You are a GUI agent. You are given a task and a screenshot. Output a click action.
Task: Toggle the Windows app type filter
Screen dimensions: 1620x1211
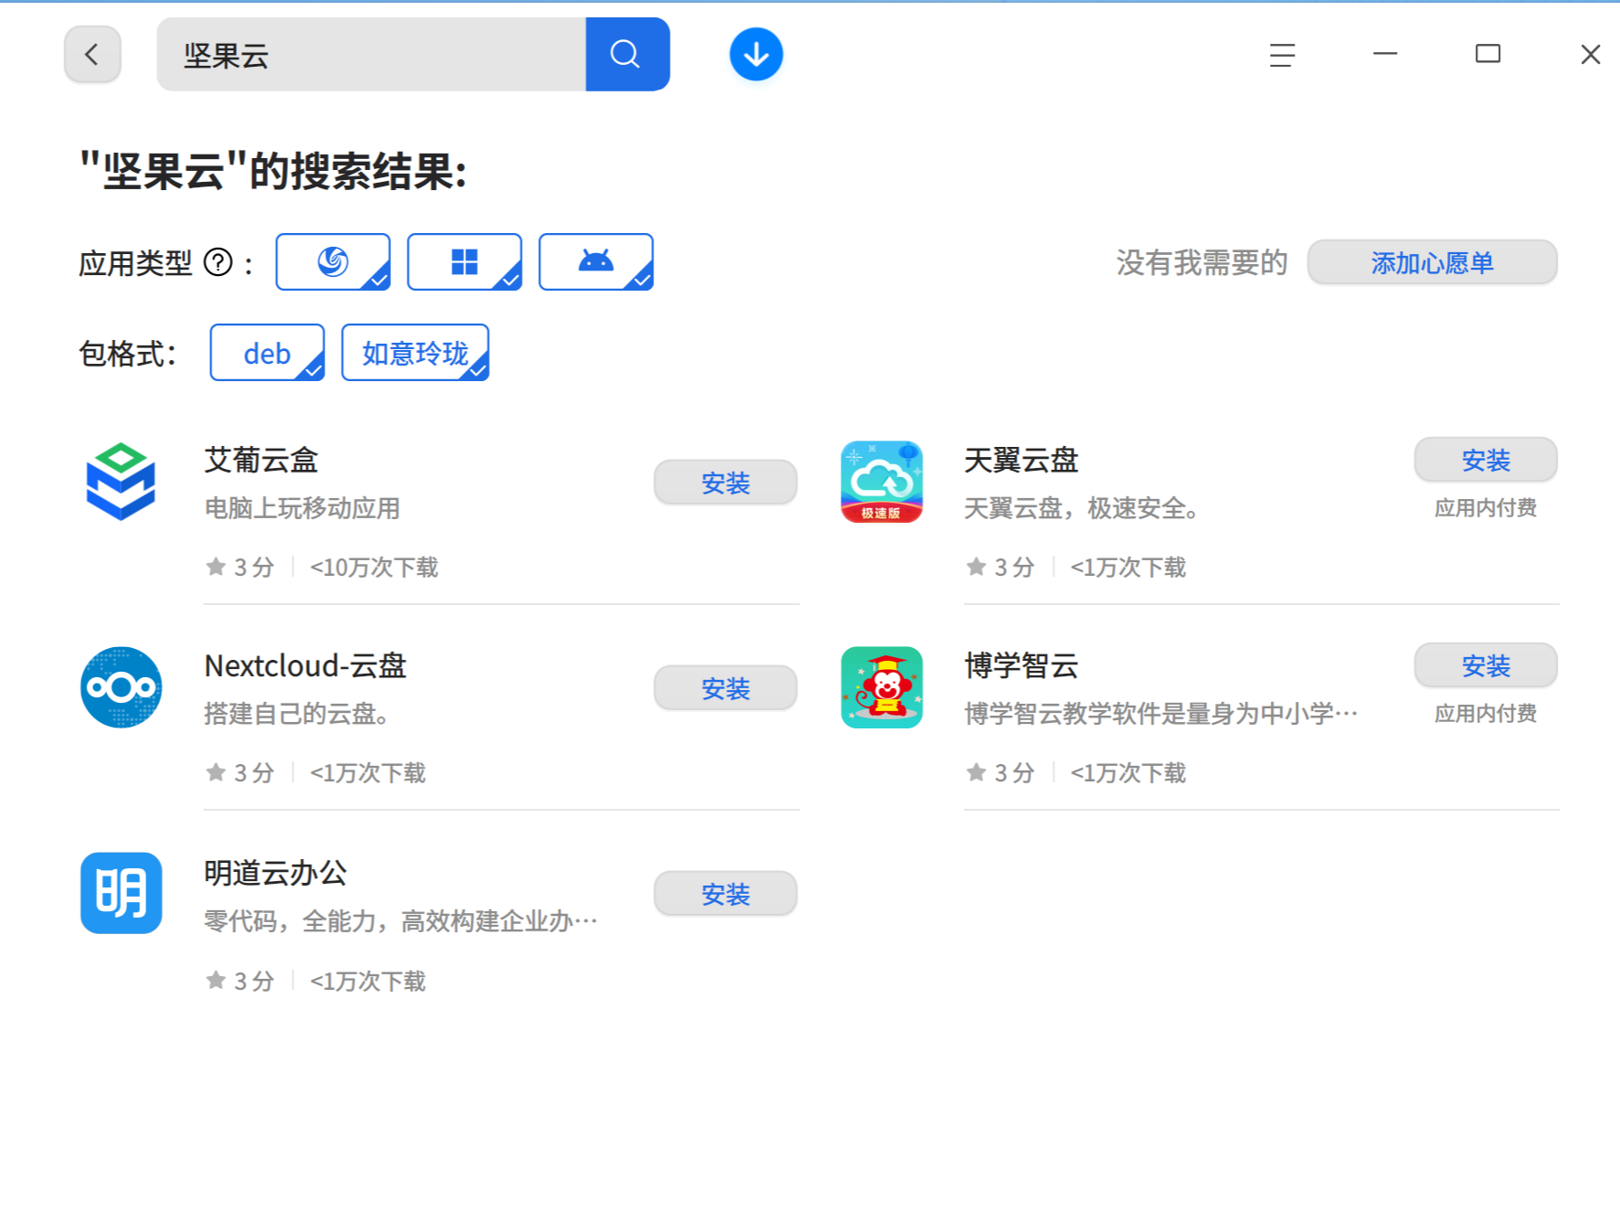(464, 262)
